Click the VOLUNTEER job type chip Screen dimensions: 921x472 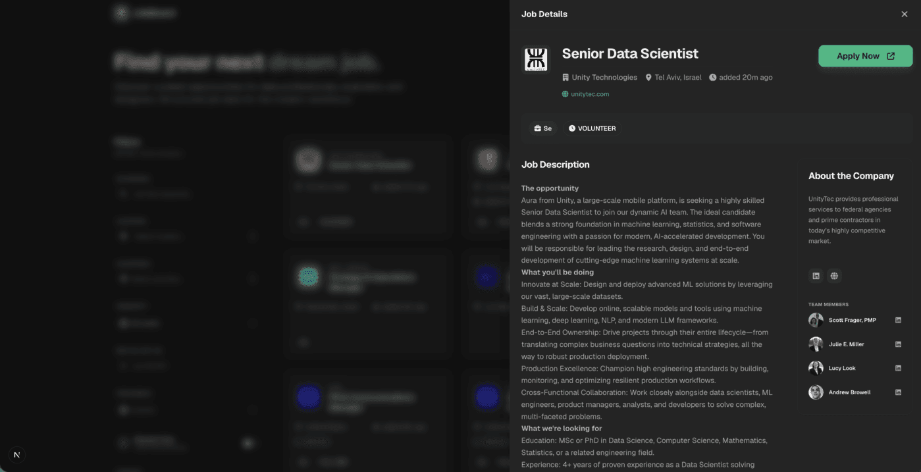(x=592, y=128)
